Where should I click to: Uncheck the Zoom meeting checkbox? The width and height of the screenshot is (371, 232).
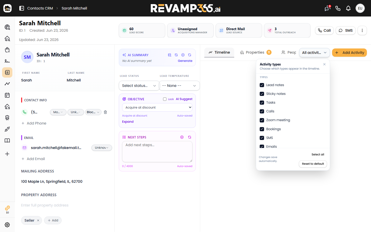[x=262, y=120]
